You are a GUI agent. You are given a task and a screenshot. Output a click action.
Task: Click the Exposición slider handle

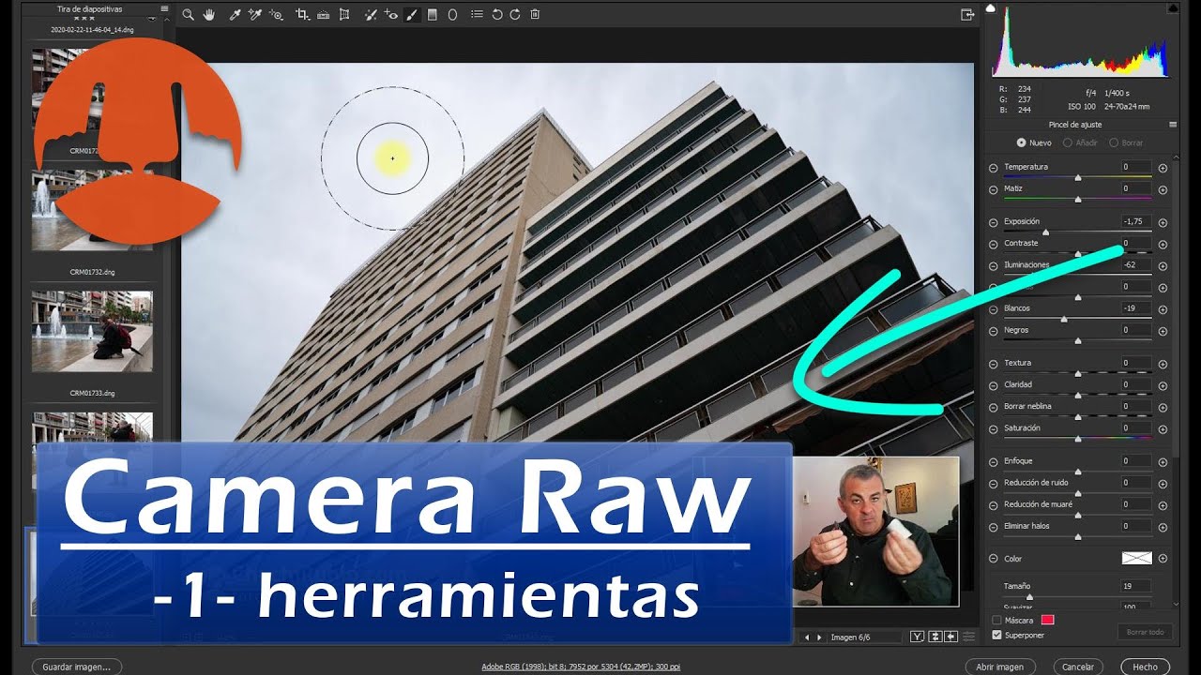coord(1045,232)
